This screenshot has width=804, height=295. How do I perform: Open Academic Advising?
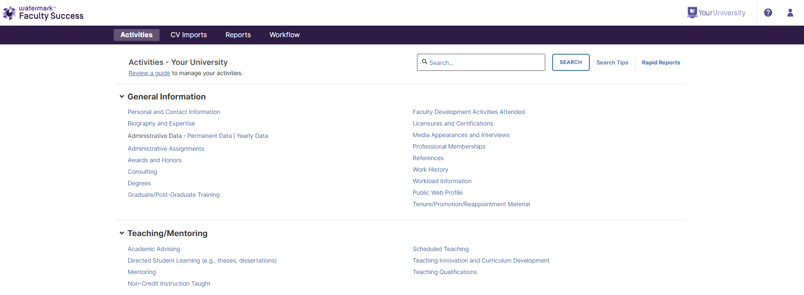[x=154, y=249]
